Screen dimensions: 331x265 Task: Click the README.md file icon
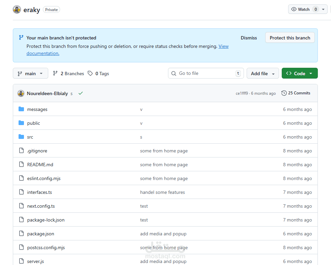pyautogui.click(x=21, y=164)
